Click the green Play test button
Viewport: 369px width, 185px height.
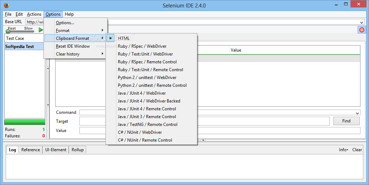(41, 30)
